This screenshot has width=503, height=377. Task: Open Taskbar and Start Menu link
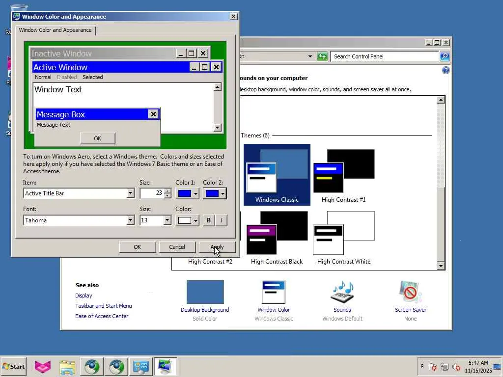tap(103, 306)
